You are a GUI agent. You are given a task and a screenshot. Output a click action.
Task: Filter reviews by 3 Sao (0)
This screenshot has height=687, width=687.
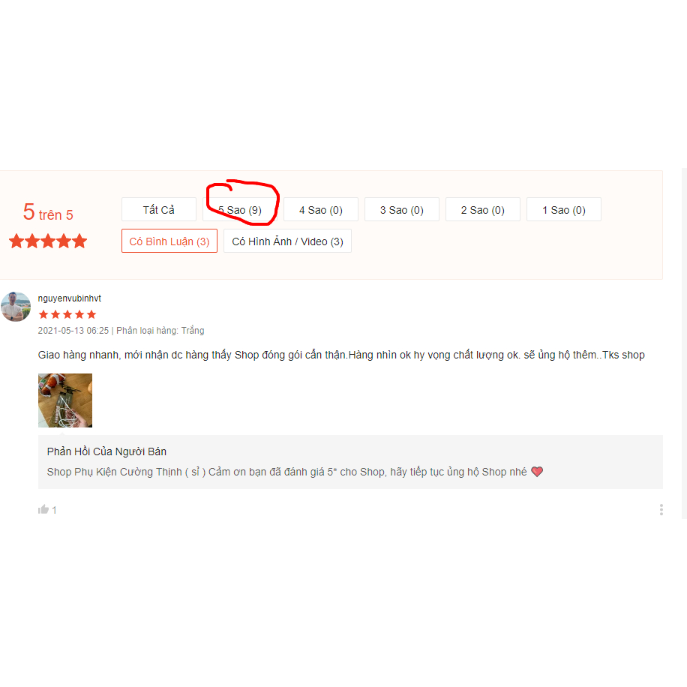pyautogui.click(x=402, y=209)
